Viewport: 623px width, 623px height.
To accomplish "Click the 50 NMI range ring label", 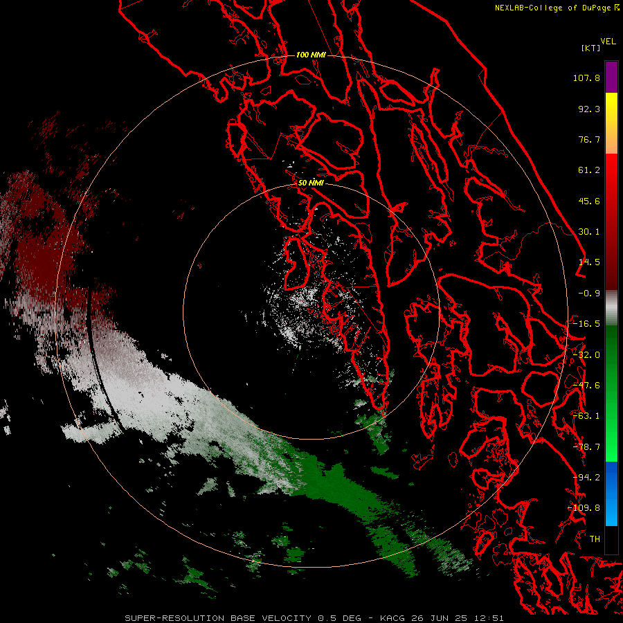I will coord(311,183).
